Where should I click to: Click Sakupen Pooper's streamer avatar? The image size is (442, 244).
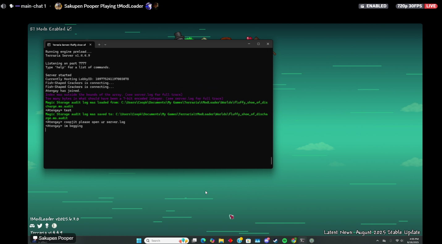pyautogui.click(x=58, y=6)
